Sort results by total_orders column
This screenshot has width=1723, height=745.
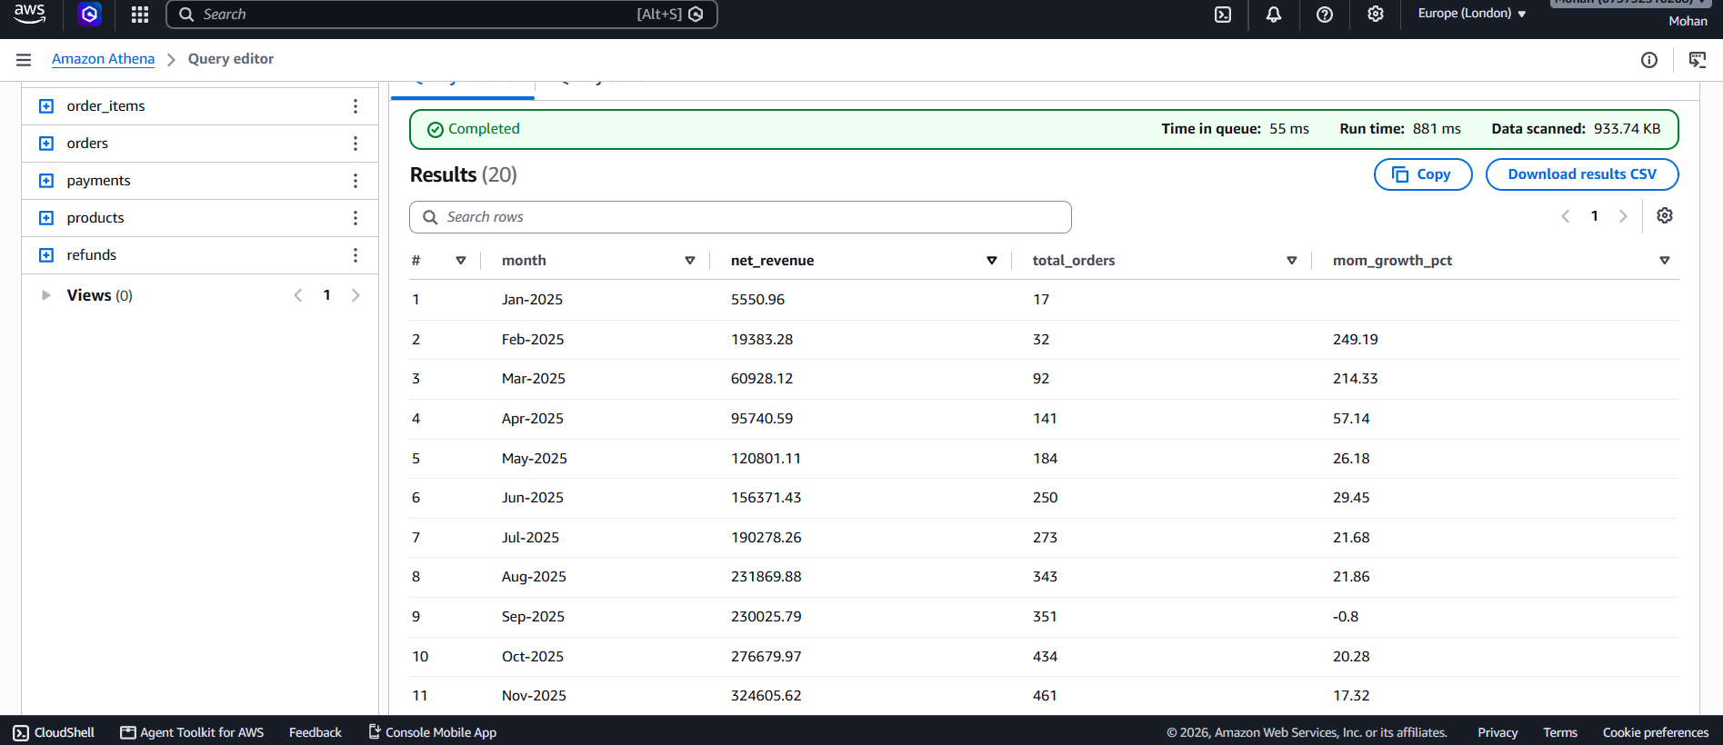(1292, 261)
